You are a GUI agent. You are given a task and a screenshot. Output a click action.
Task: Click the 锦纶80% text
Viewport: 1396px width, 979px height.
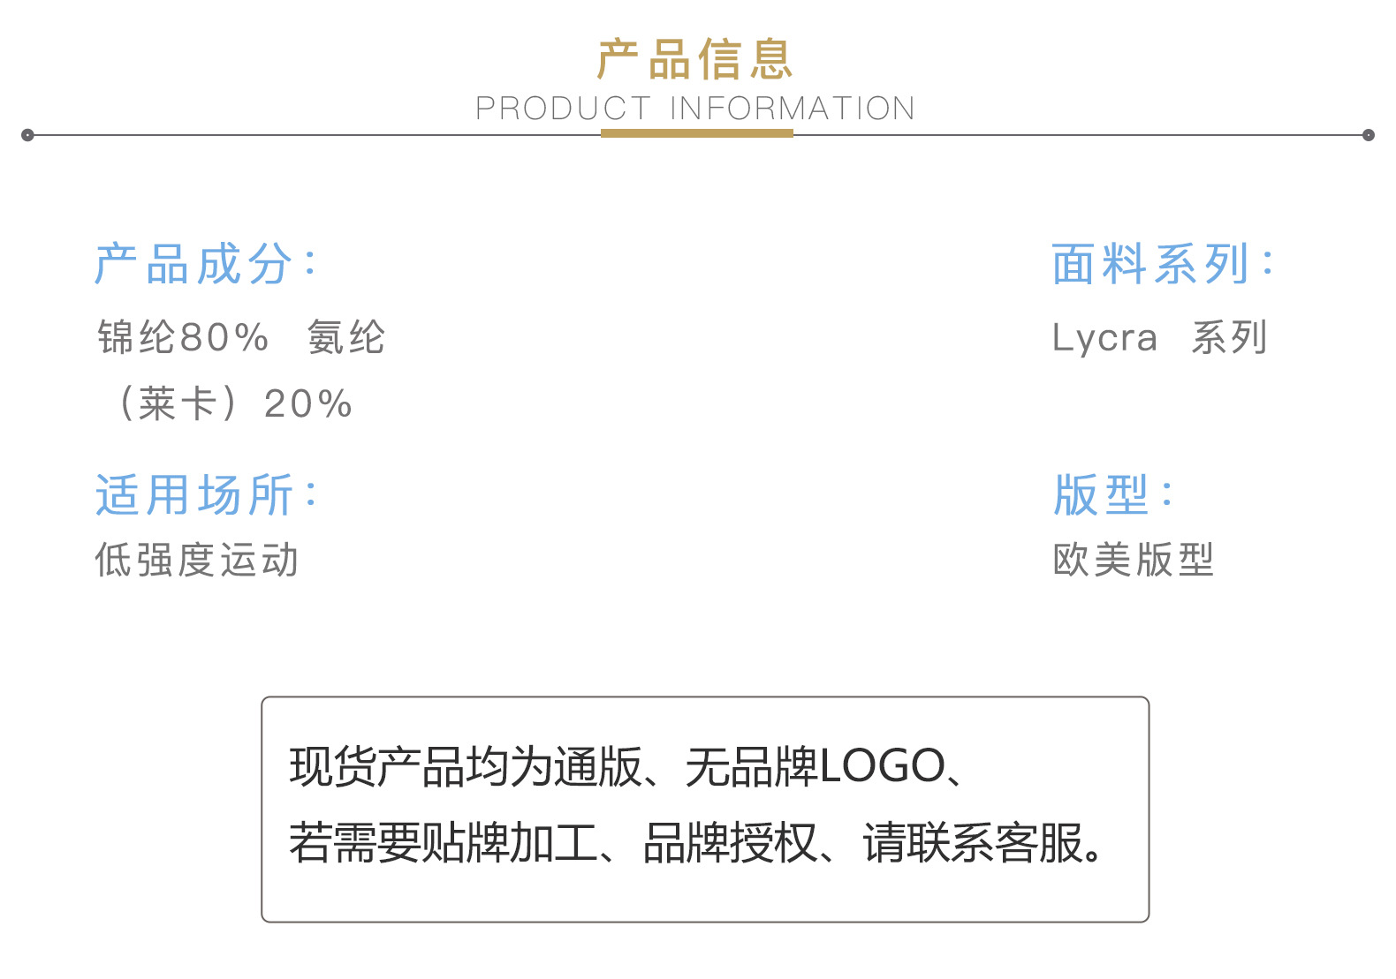pos(183,337)
